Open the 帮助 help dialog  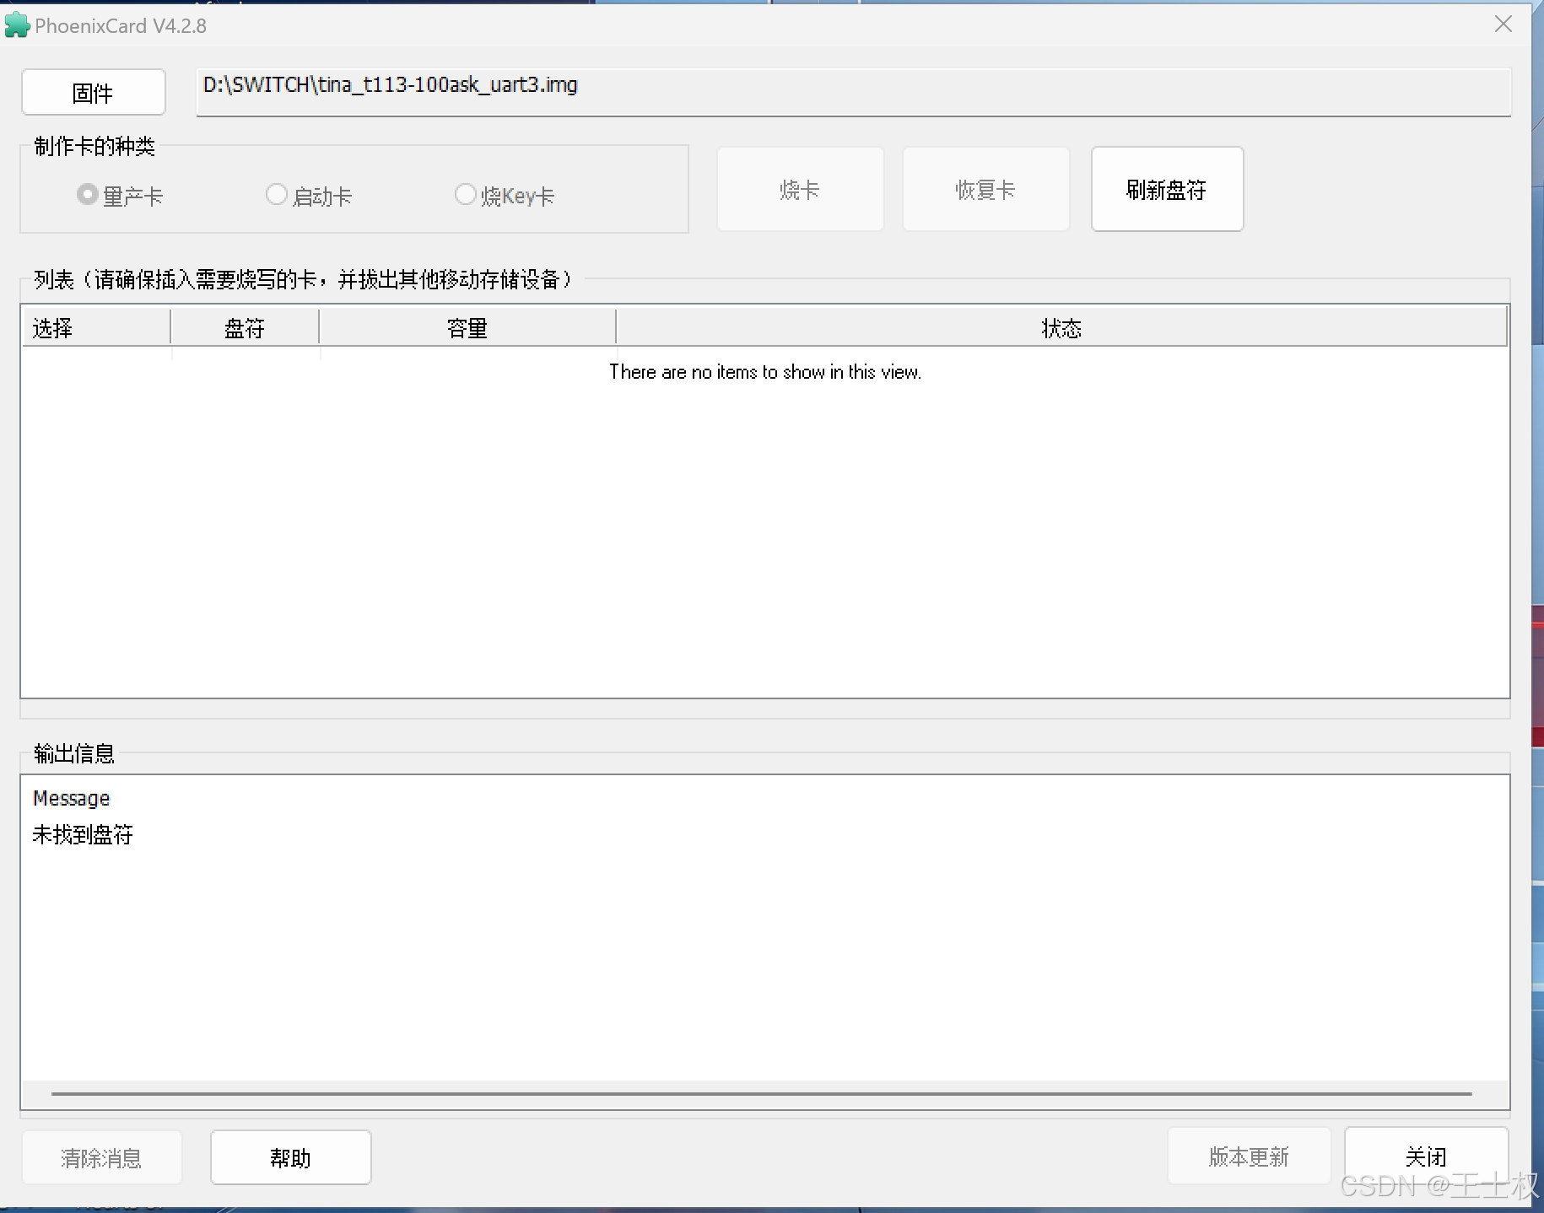tap(290, 1157)
